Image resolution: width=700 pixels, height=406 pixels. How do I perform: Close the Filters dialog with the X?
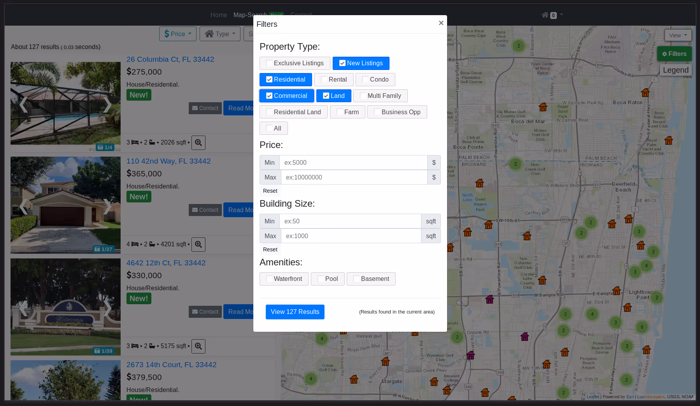441,23
